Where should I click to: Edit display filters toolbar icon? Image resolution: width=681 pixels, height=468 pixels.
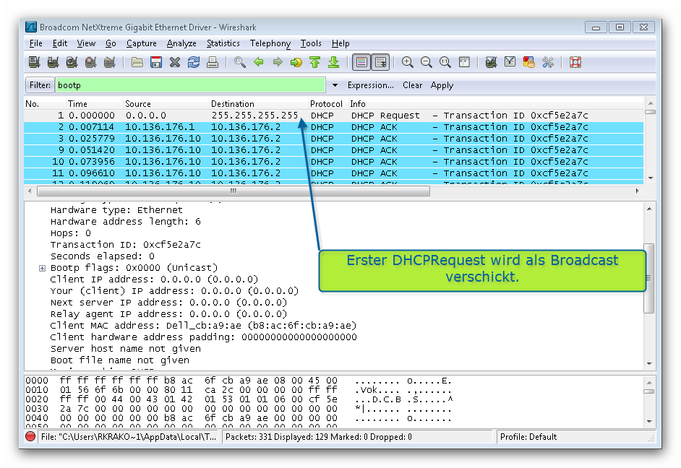(x=510, y=62)
